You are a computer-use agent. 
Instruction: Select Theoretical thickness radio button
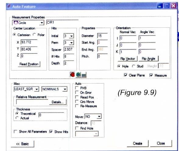click(17, 114)
